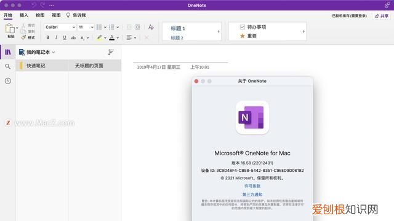The height and width of the screenshot is (221, 394).
Task: Switch to the 绘图 ribbon tab
Action: pyautogui.click(x=40, y=15)
